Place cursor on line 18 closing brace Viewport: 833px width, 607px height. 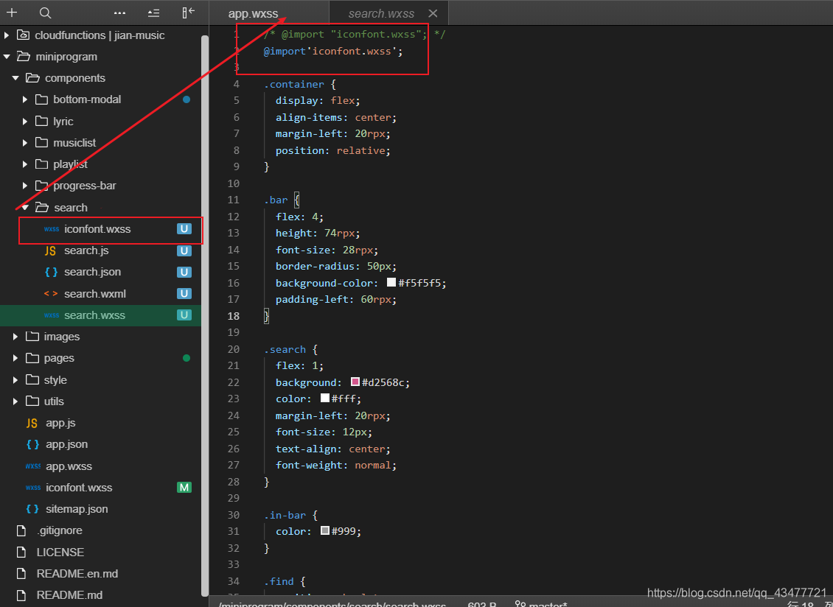[x=267, y=316]
